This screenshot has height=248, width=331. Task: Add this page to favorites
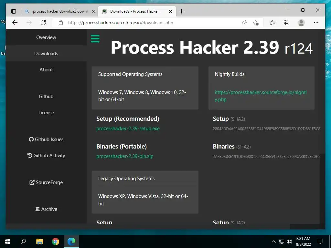tap(256, 23)
